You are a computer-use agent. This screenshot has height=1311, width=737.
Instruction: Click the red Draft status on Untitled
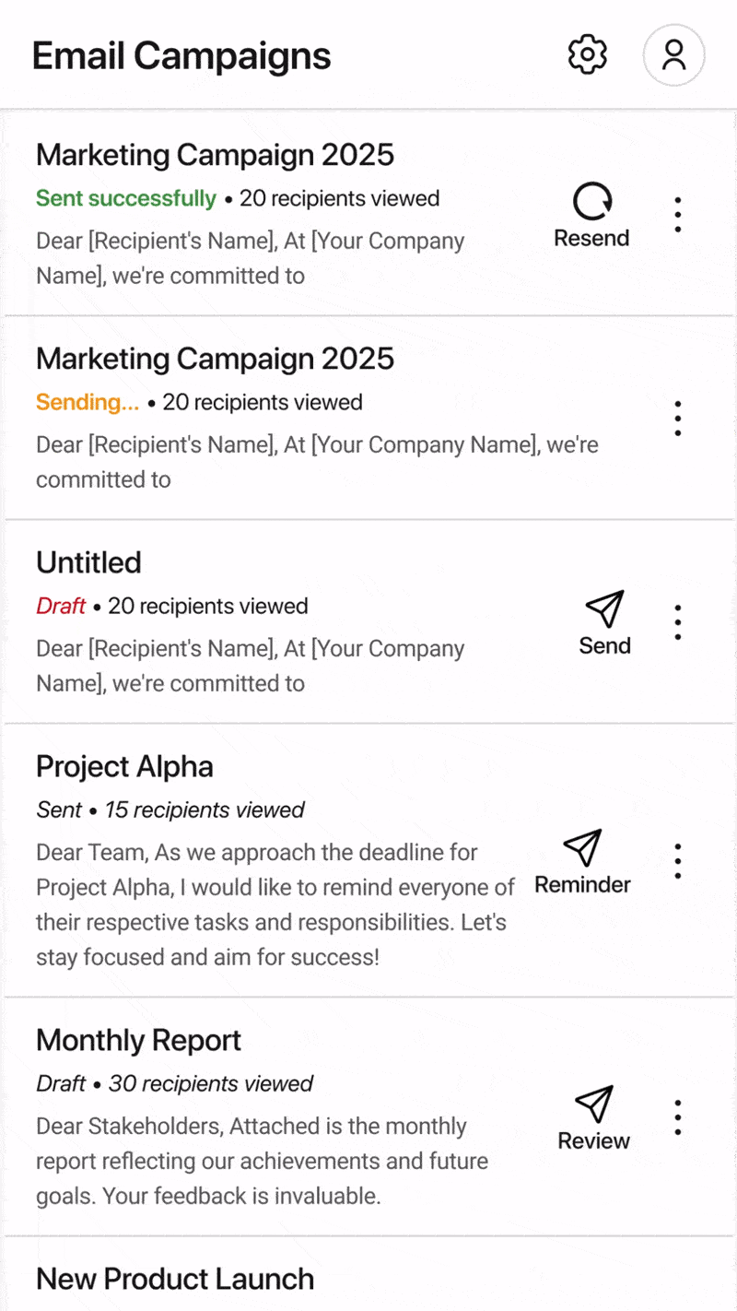pos(61,606)
